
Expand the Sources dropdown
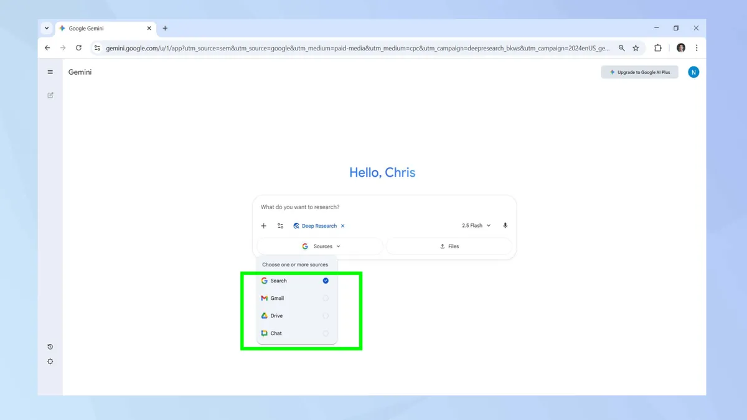tap(321, 246)
